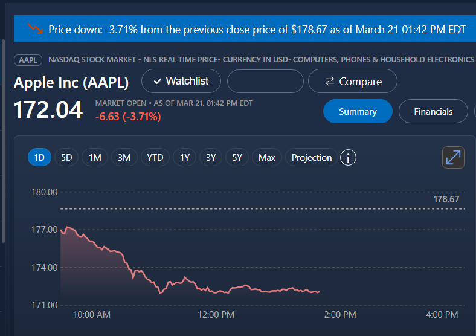Select the 3Y chart range

coord(211,157)
